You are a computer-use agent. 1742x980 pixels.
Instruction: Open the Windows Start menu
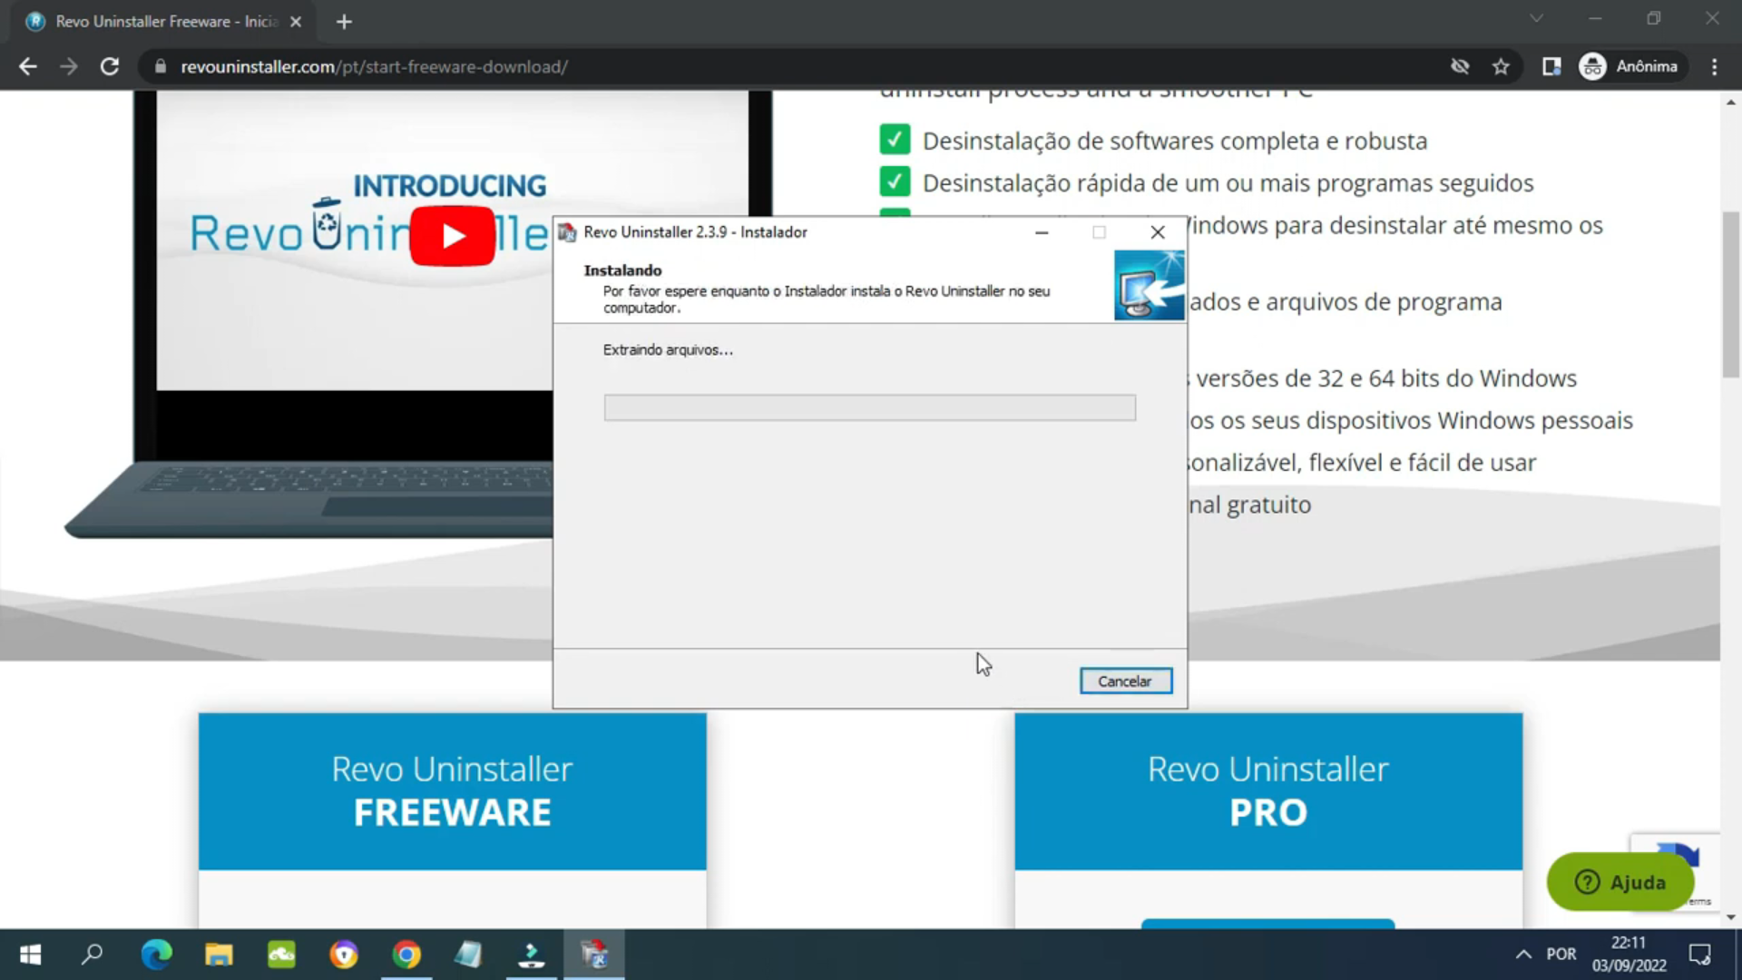[x=30, y=955]
